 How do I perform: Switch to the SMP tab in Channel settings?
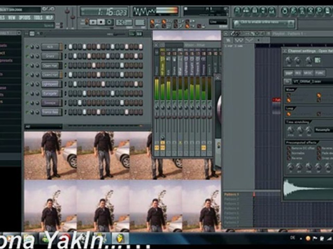pyautogui.click(x=289, y=73)
